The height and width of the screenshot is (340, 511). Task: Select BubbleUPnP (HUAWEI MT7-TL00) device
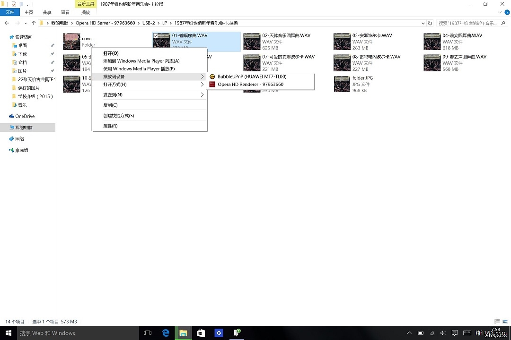coord(252,76)
